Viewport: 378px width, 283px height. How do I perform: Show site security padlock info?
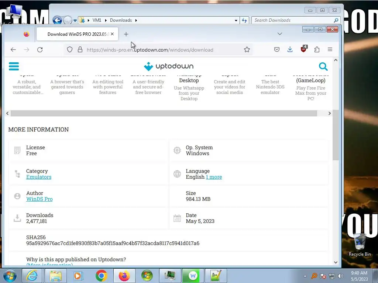(80, 50)
